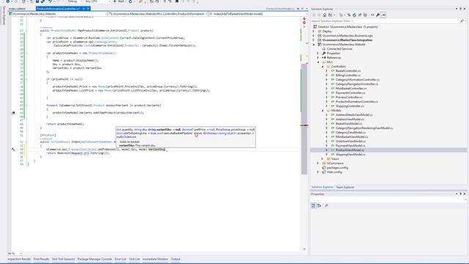Click the editor vertical scrollbar thumb
Viewport: 469px width, 264px height.
[x=304, y=119]
